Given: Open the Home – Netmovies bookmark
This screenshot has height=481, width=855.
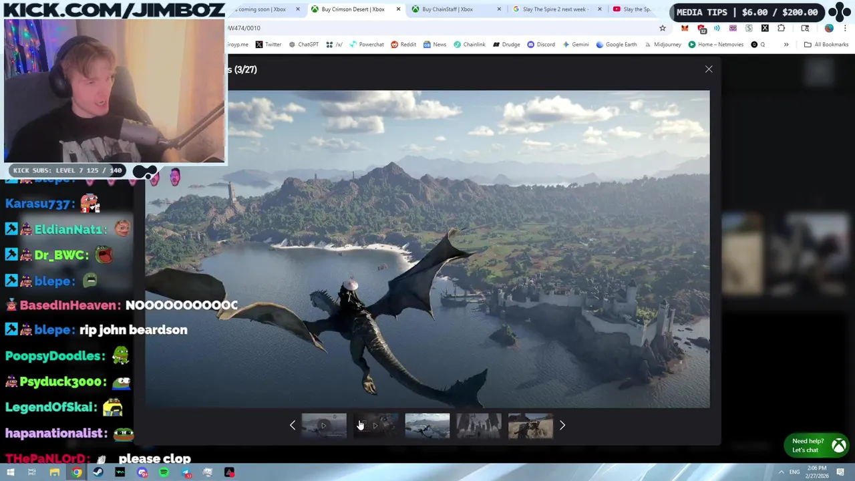Looking at the screenshot, I should pos(715,45).
